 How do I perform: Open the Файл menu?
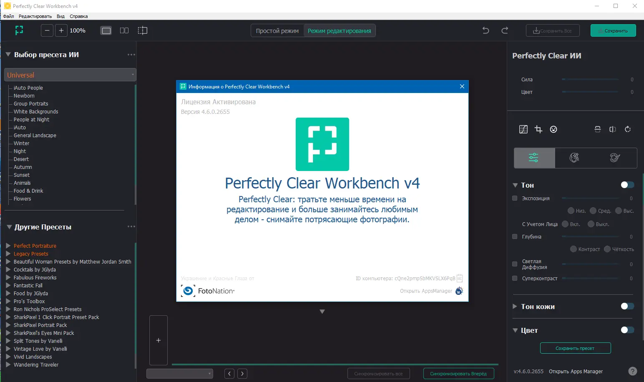point(8,16)
